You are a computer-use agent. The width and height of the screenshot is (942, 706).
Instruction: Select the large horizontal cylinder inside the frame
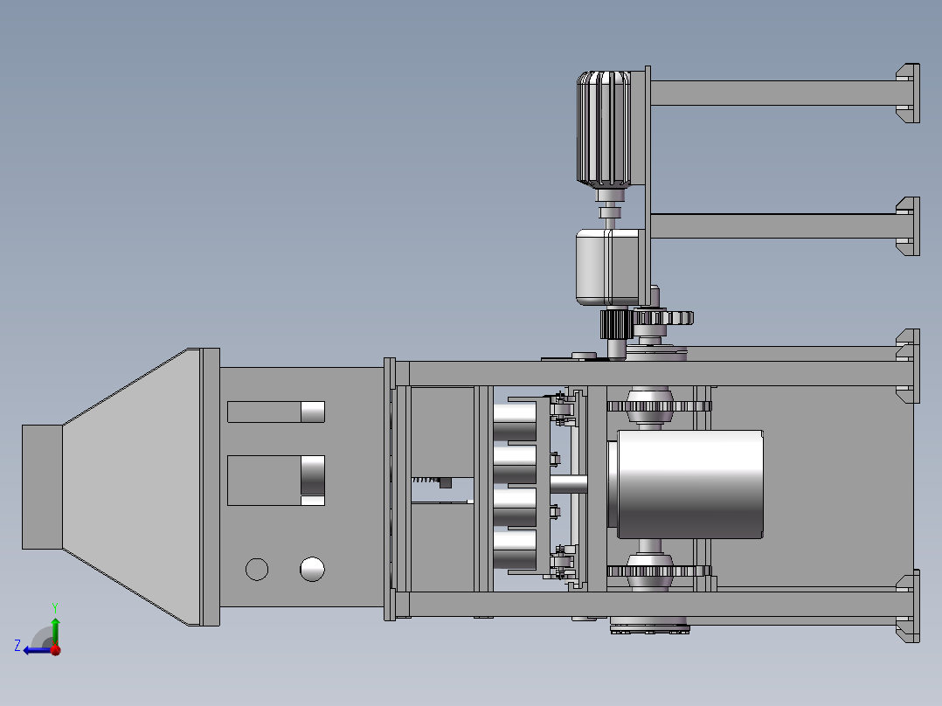point(689,484)
